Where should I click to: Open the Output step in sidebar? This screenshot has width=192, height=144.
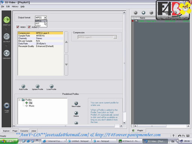click(7, 37)
